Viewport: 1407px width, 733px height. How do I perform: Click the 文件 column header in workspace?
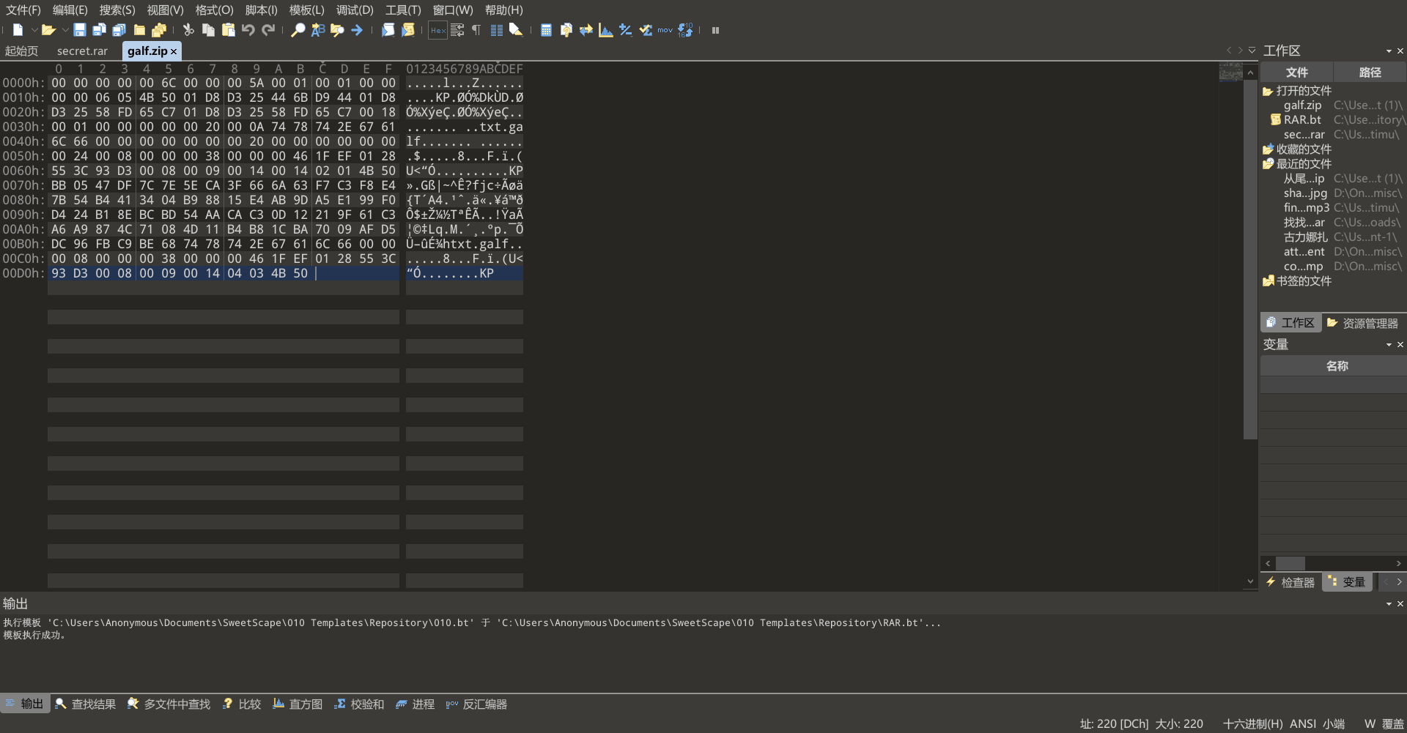[1296, 72]
